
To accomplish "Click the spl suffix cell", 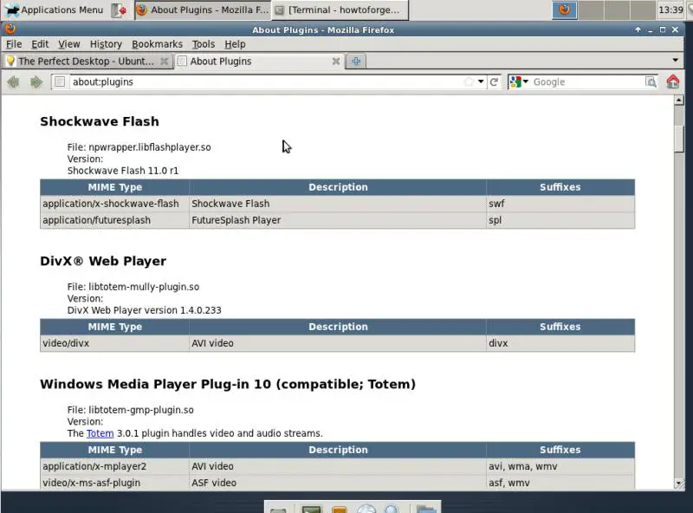I will [560, 220].
